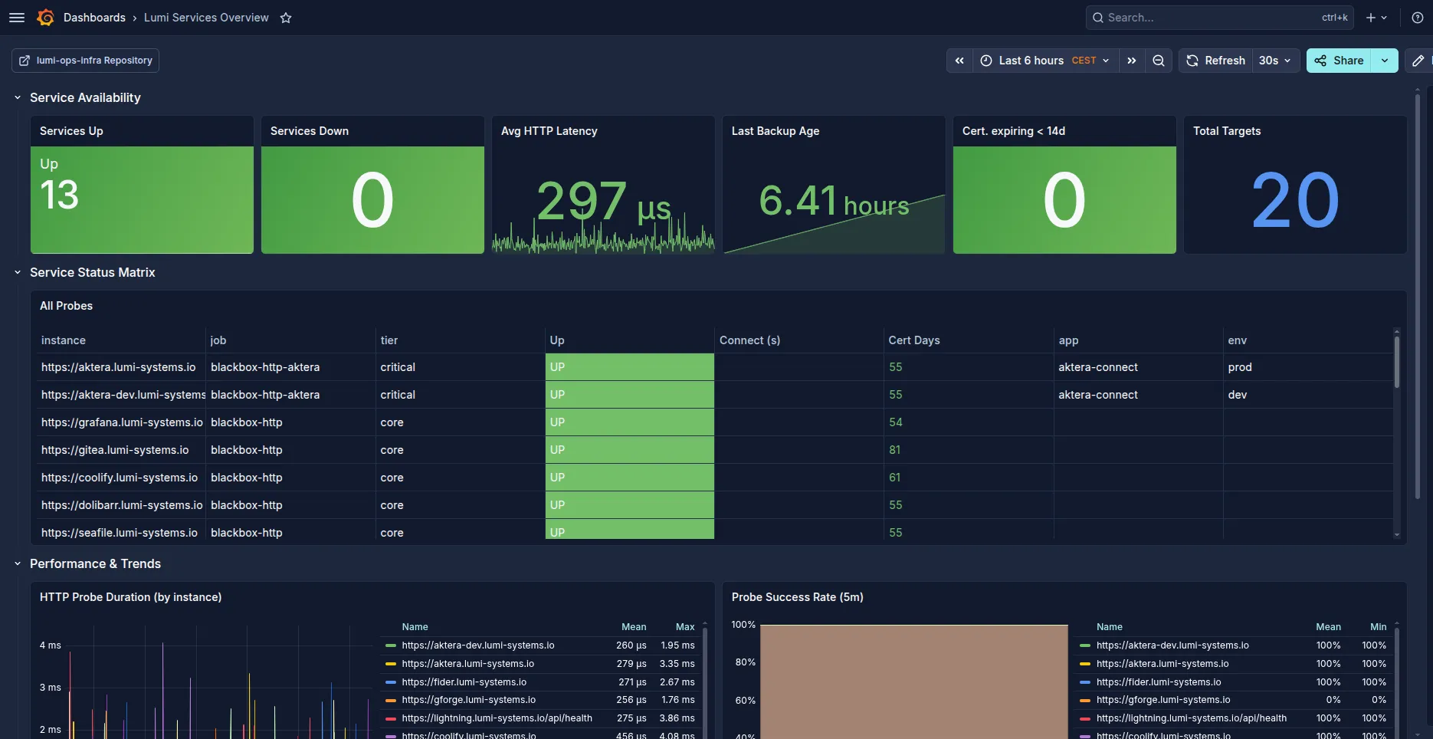Click Cert Days value 61

tap(895, 478)
